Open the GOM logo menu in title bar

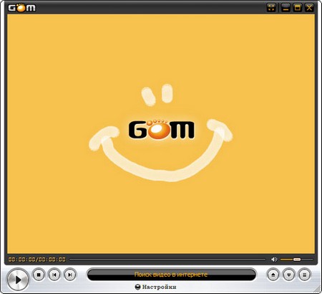click(22, 8)
